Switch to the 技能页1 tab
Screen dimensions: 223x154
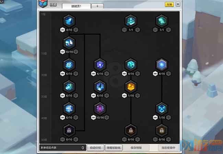pos(77,6)
